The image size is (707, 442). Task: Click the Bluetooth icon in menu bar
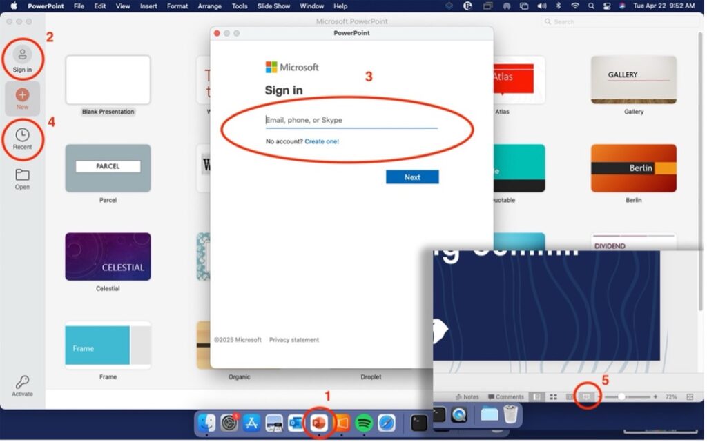click(x=558, y=6)
